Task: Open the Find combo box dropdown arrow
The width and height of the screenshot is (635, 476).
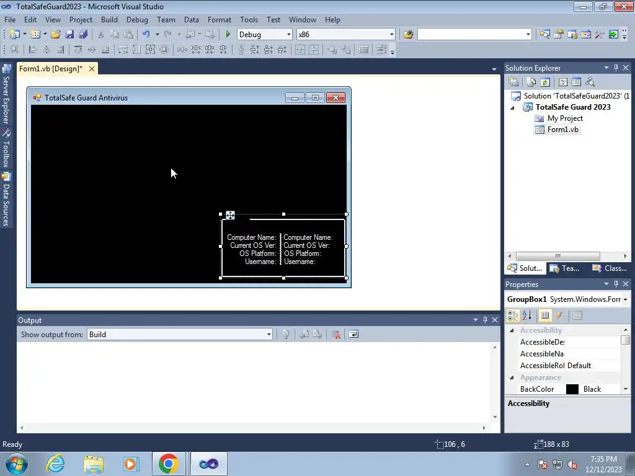Action: (528, 35)
